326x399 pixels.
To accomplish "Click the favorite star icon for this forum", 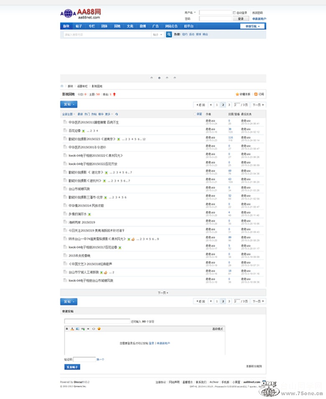I will point(237,94).
